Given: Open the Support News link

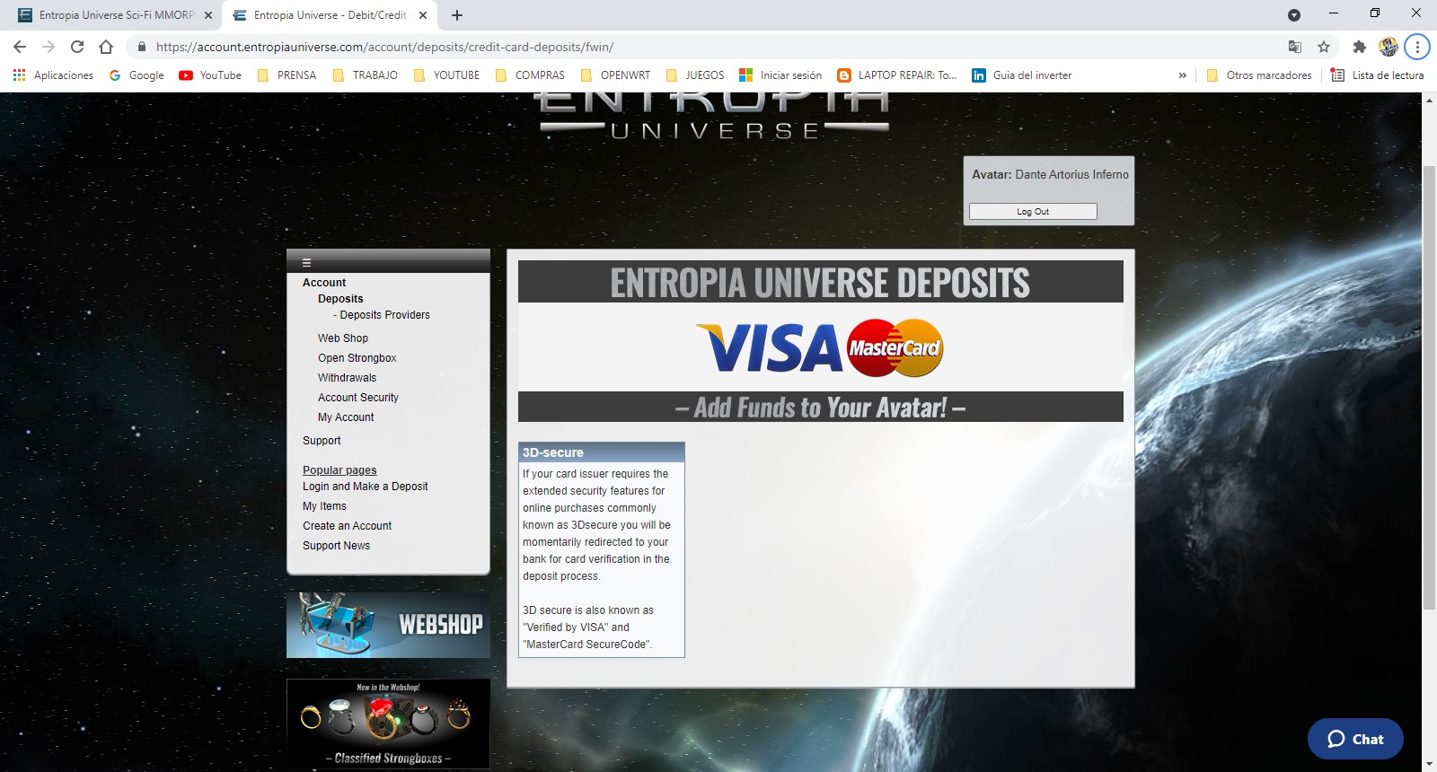Looking at the screenshot, I should pyautogui.click(x=336, y=546).
